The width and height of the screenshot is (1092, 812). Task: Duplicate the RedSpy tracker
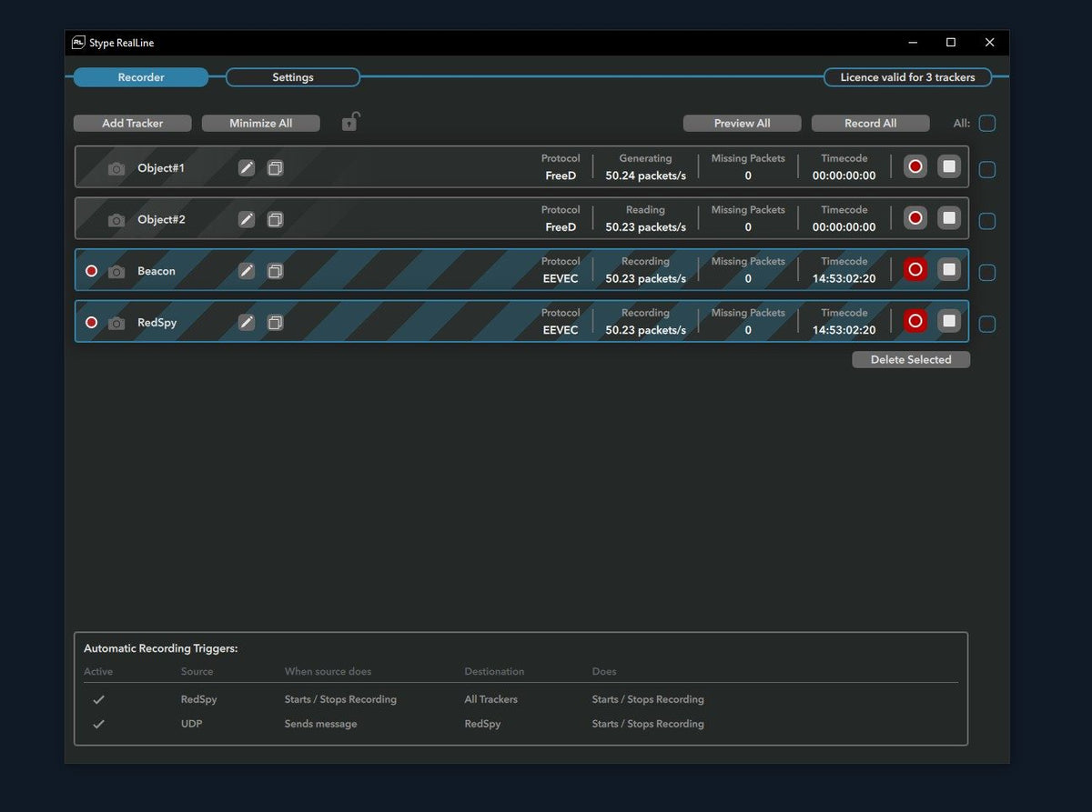point(275,323)
